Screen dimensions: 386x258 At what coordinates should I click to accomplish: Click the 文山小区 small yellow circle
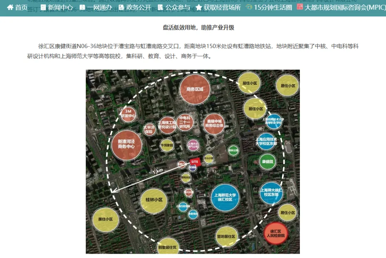pos(209,159)
